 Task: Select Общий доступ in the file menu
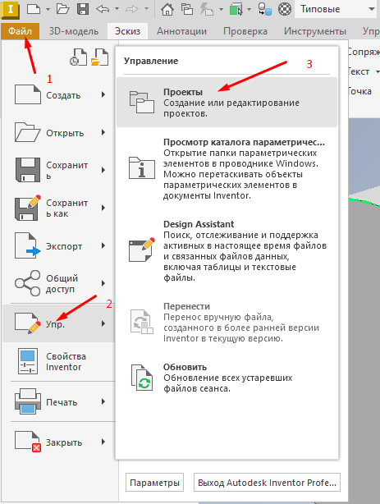click(58, 283)
